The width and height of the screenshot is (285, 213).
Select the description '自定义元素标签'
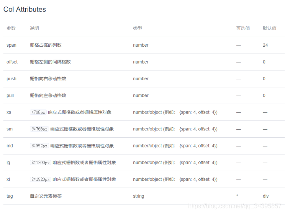(46, 196)
